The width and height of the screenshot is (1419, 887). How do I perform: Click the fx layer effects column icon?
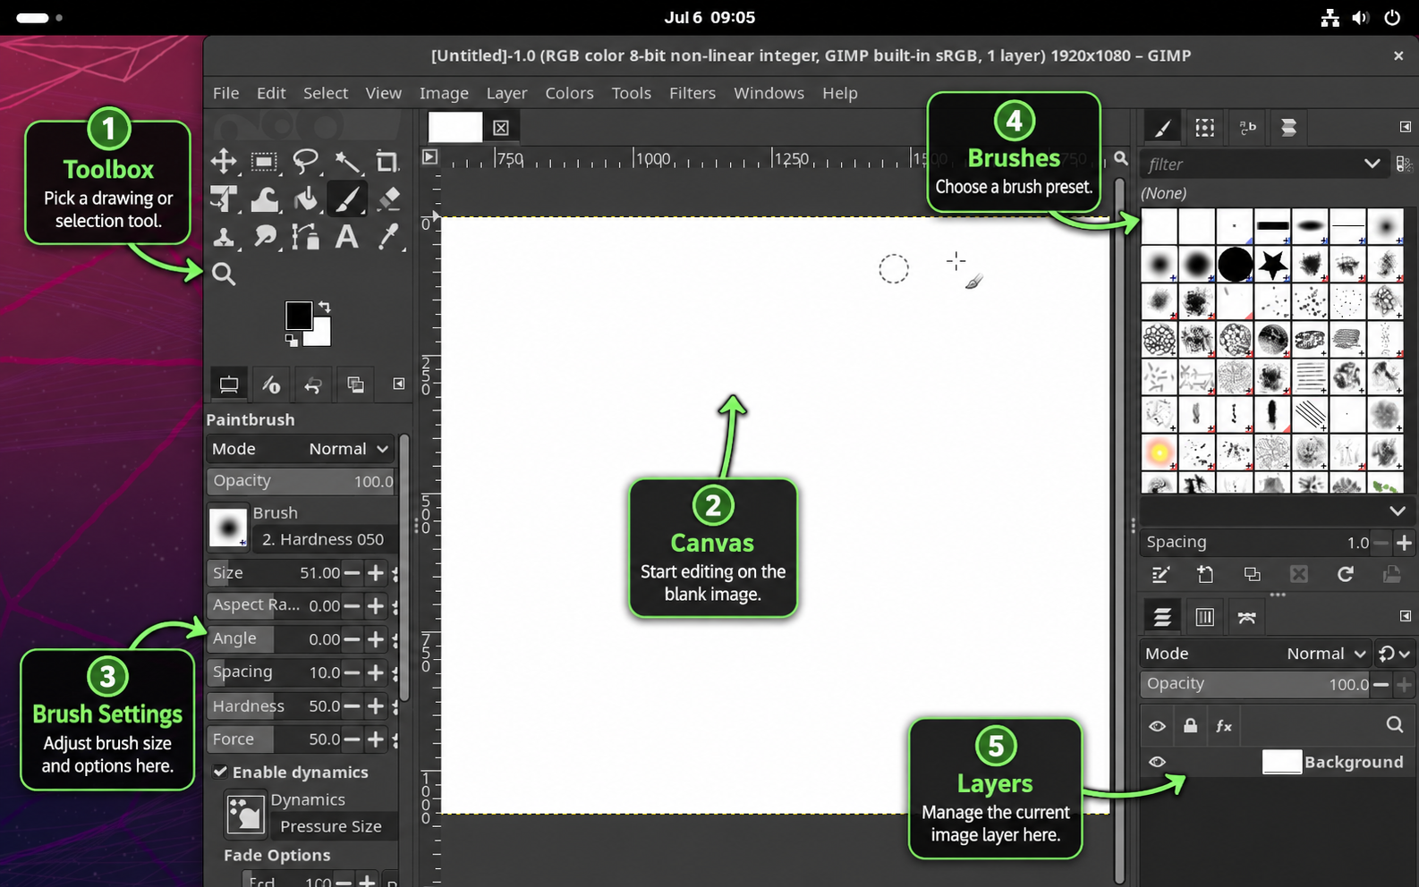1224,726
